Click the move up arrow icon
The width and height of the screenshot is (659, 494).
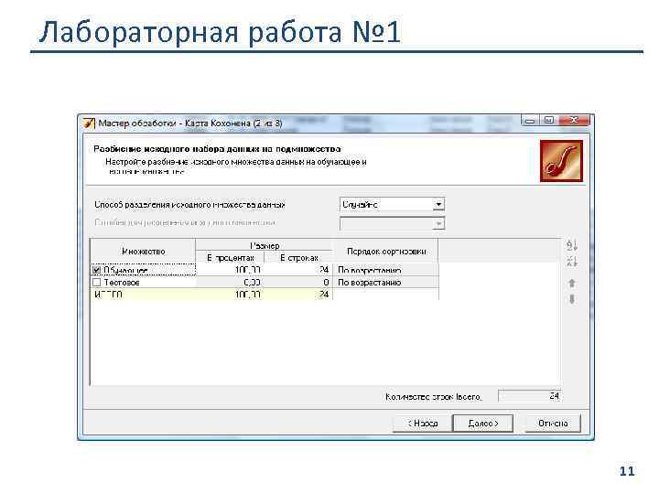click(x=571, y=284)
